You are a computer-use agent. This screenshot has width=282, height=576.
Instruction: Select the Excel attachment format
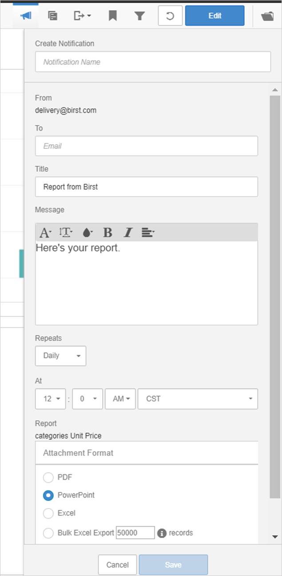(48, 513)
